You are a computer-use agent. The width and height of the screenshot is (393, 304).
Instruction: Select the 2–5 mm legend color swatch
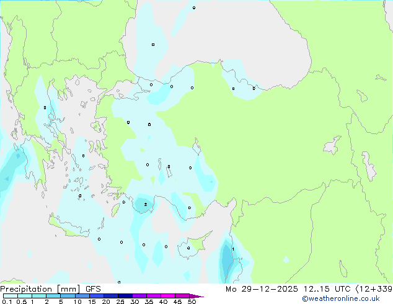(53, 296)
